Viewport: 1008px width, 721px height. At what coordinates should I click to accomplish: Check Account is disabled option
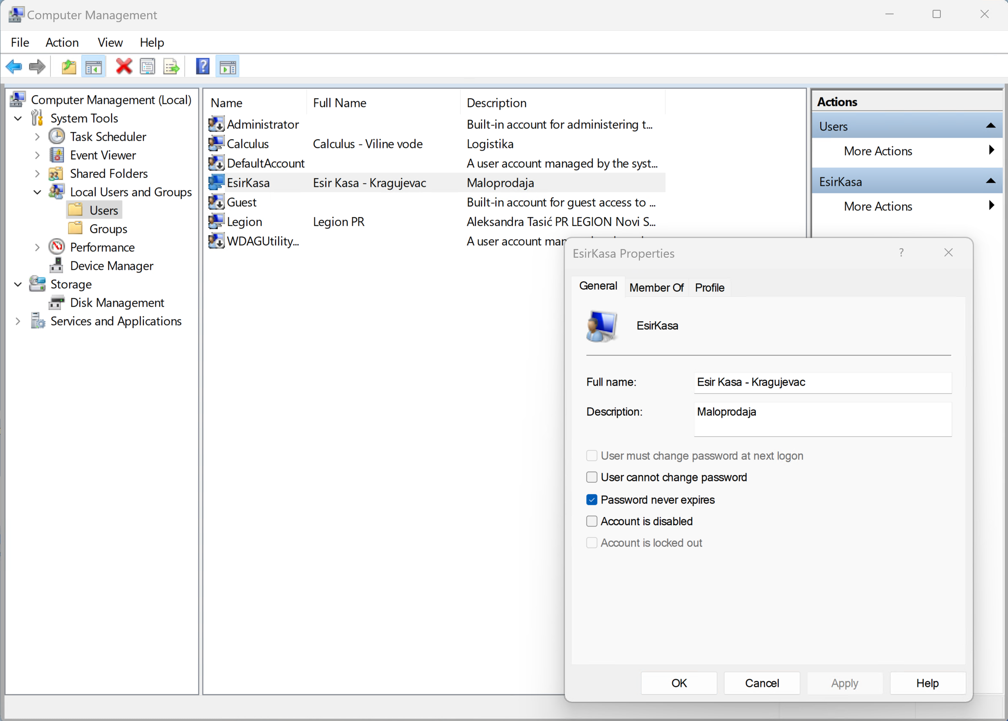coord(592,521)
